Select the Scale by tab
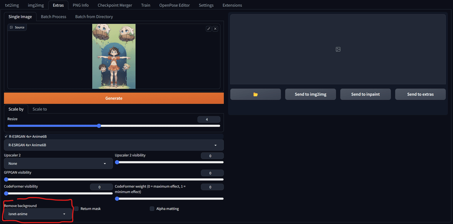Image resolution: width=453 pixels, height=224 pixels. click(x=16, y=109)
